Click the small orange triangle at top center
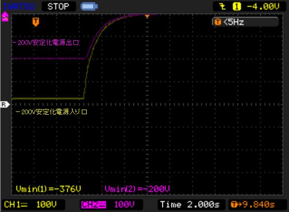 [147, 17]
